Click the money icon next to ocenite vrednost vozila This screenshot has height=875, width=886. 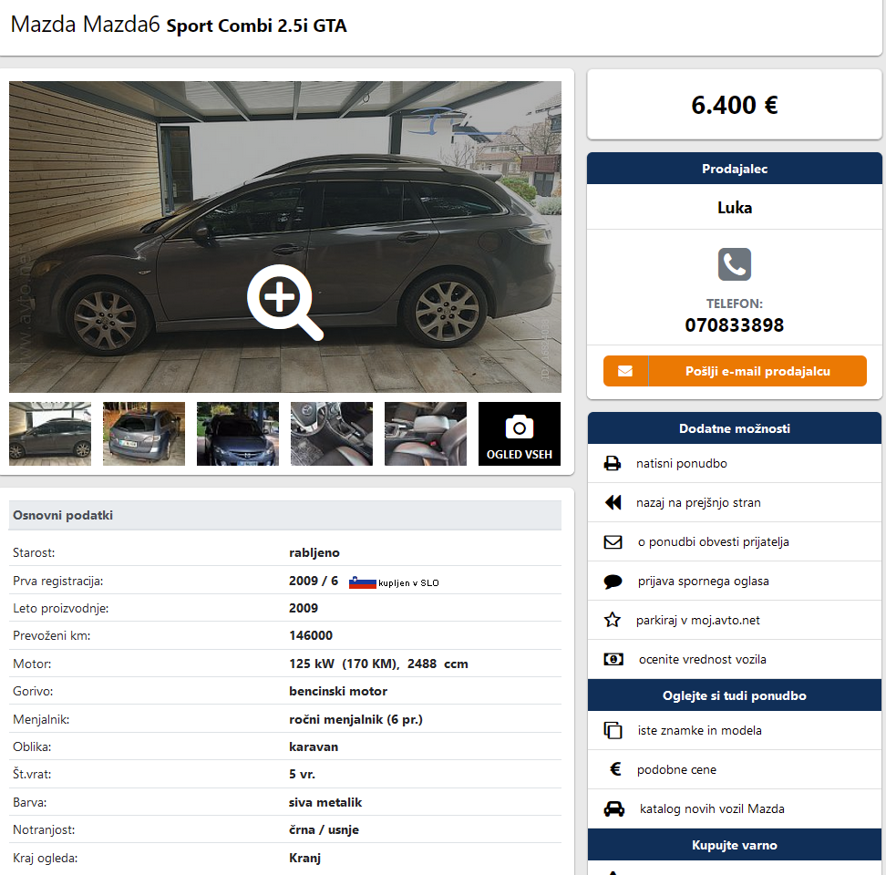click(613, 659)
